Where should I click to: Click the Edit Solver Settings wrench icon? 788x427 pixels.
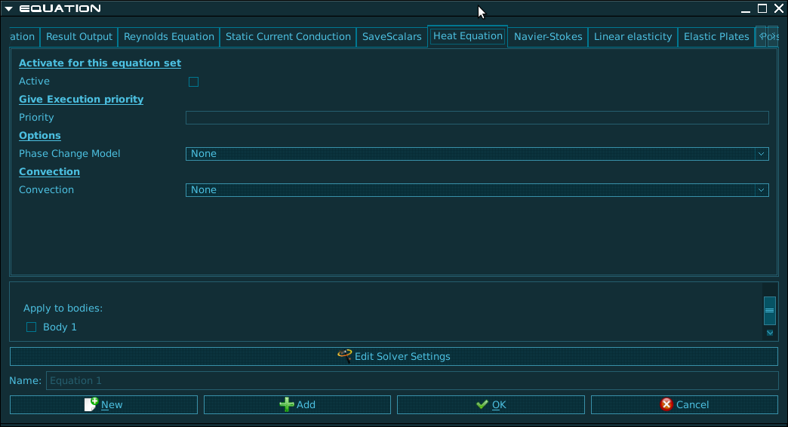tap(345, 356)
